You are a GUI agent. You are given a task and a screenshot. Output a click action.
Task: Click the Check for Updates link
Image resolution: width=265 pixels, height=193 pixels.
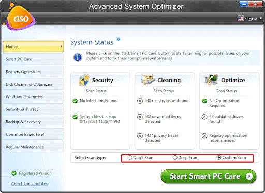pyautogui.click(x=30, y=184)
